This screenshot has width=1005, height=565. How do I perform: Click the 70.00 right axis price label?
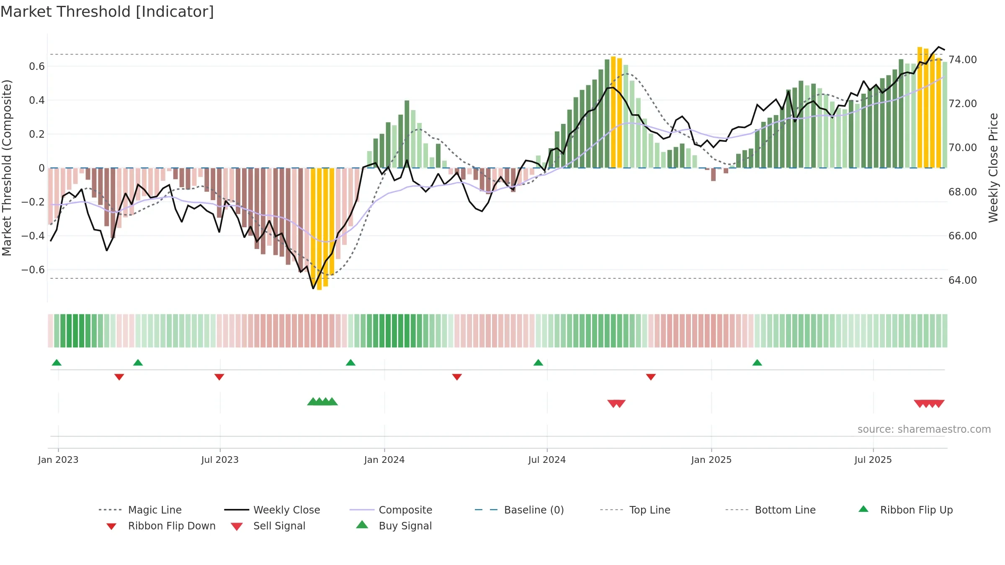click(963, 147)
